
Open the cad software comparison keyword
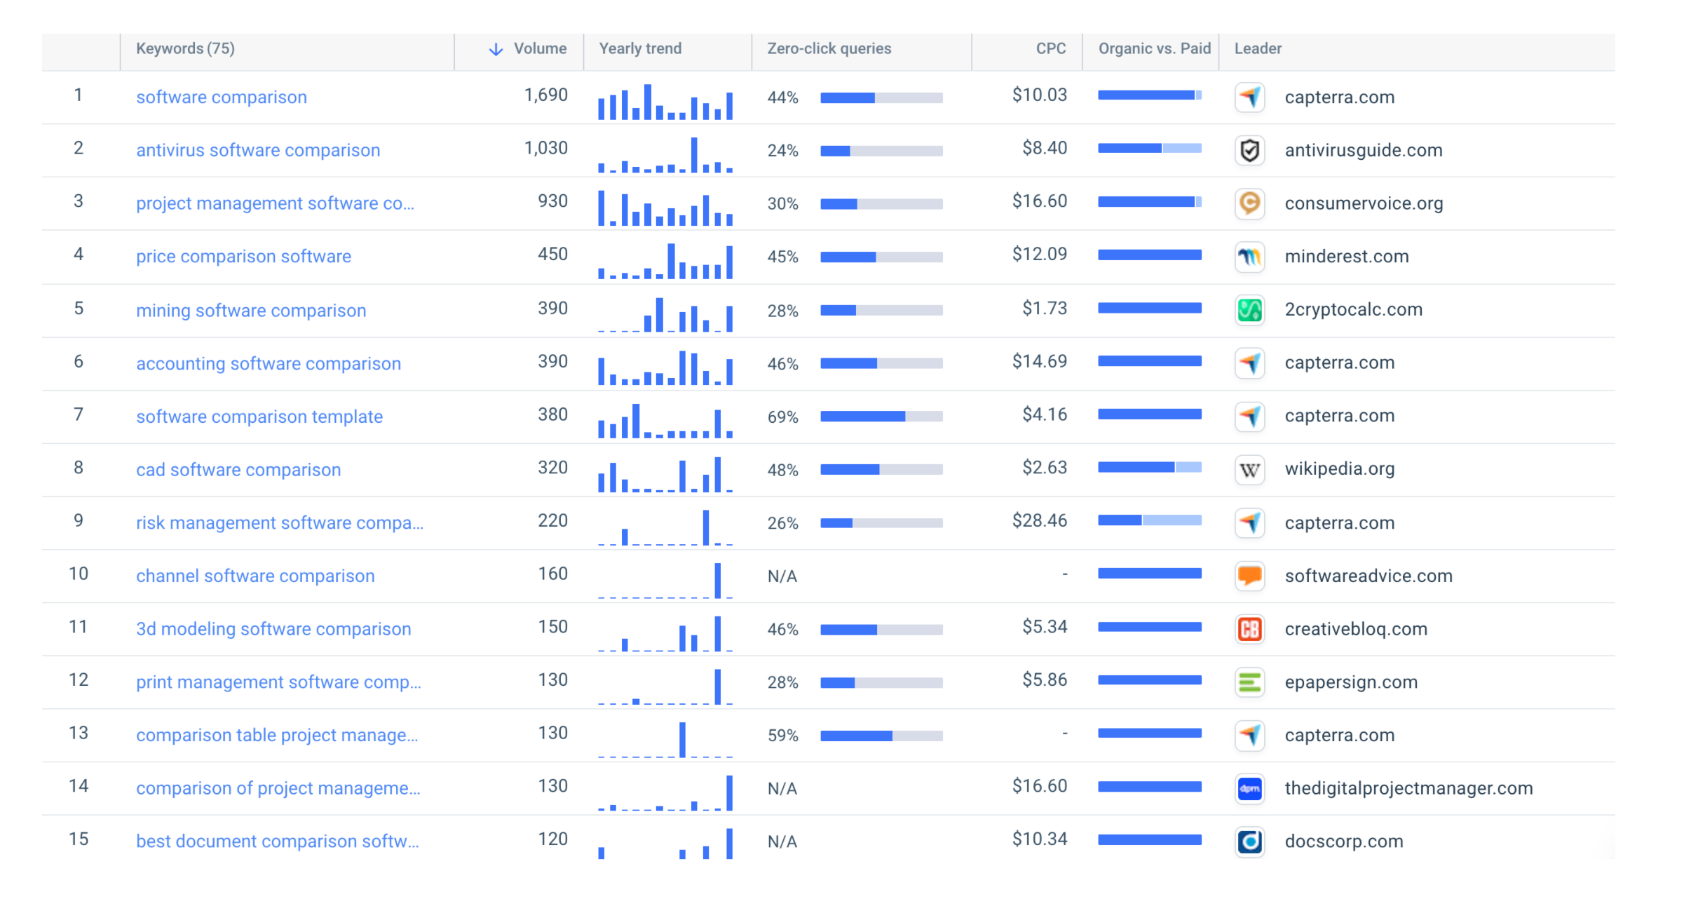coord(238,470)
